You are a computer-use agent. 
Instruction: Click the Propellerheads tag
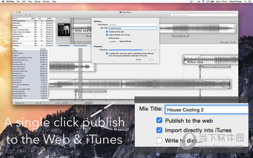click(64, 46)
